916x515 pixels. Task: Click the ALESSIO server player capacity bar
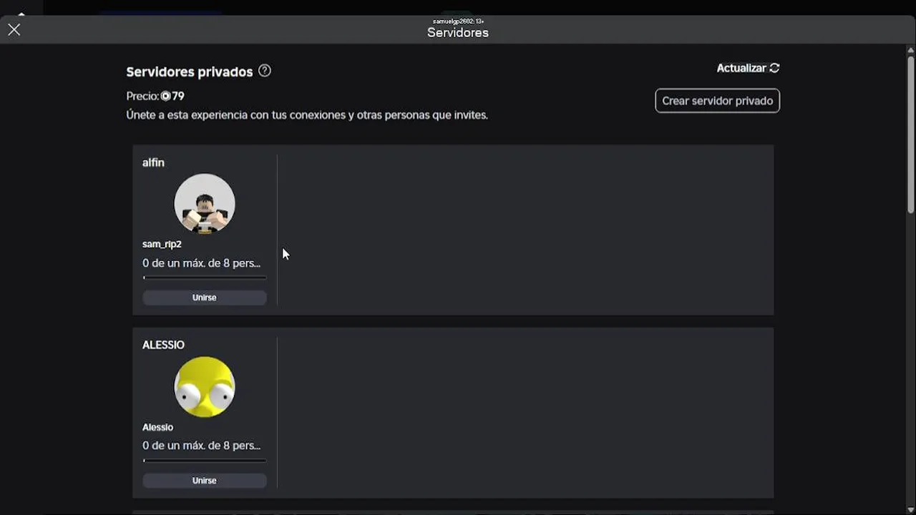click(205, 461)
